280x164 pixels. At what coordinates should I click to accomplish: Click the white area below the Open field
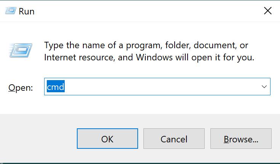(x=152, y=104)
